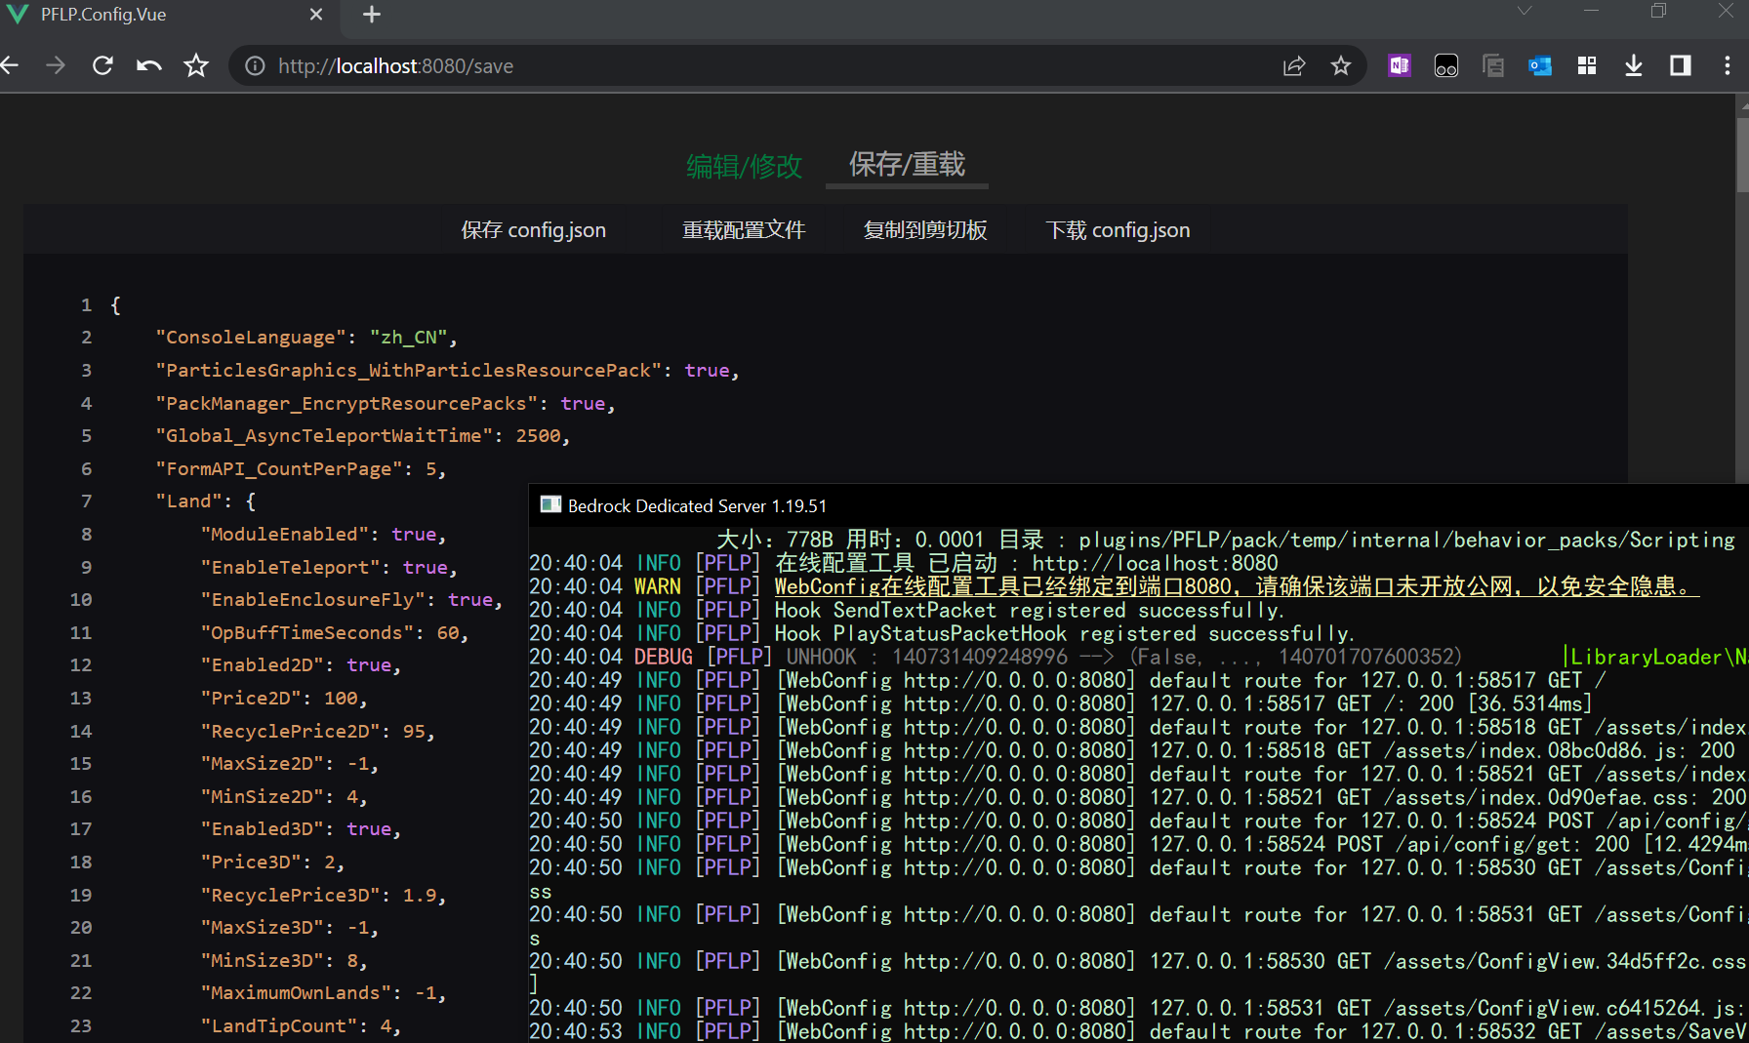Click "RecyclePrice2D" key text
This screenshot has width=1749, height=1043.
(x=290, y=732)
